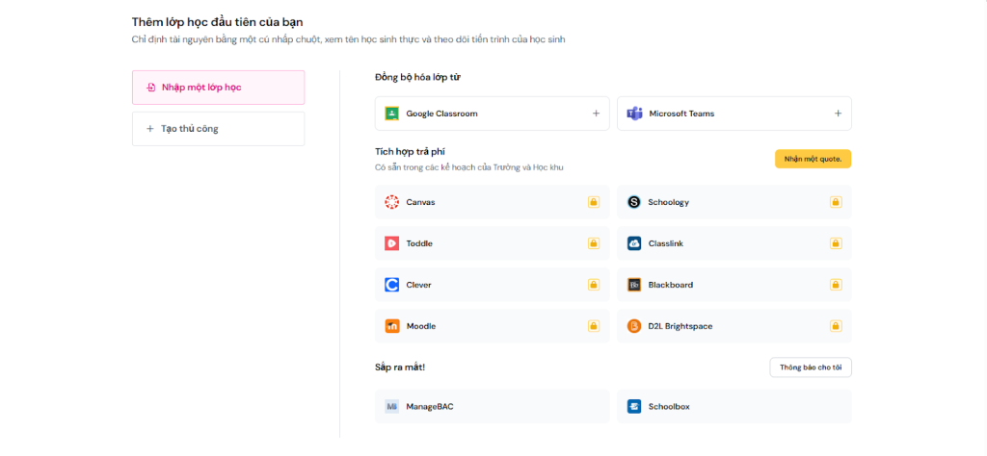The image size is (987, 456).
Task: Click the Classlink cloud icon
Action: [634, 243]
